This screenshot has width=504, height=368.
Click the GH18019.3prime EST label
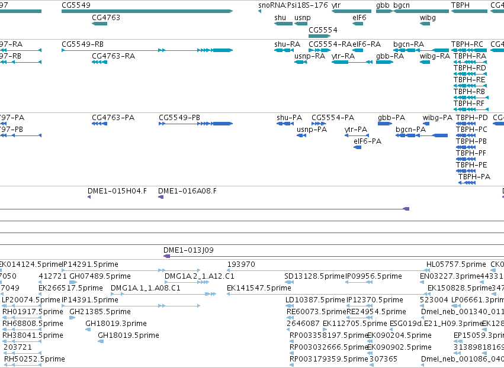115,324
